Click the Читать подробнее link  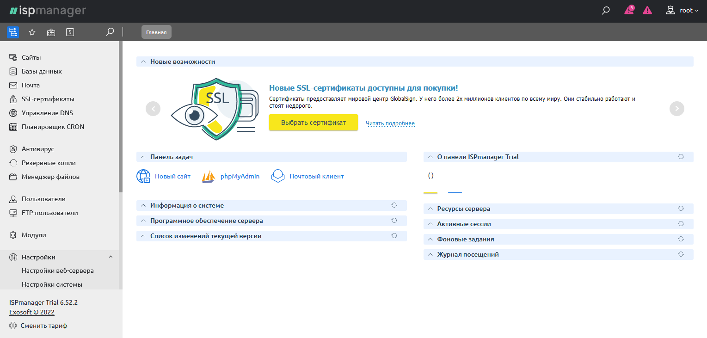coord(390,123)
